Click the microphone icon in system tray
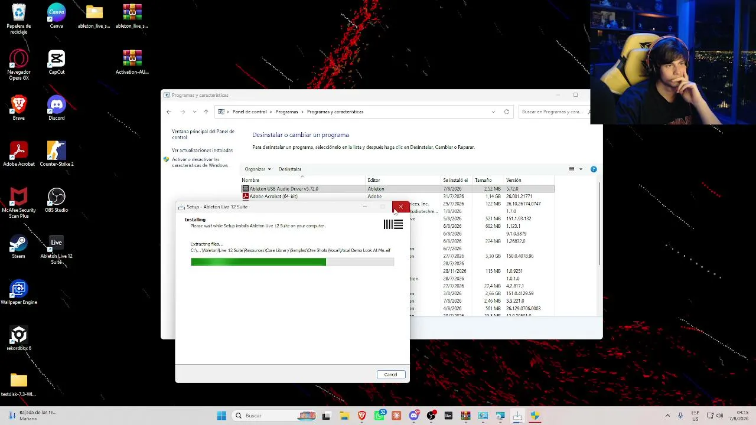The image size is (756, 425). pos(680,416)
